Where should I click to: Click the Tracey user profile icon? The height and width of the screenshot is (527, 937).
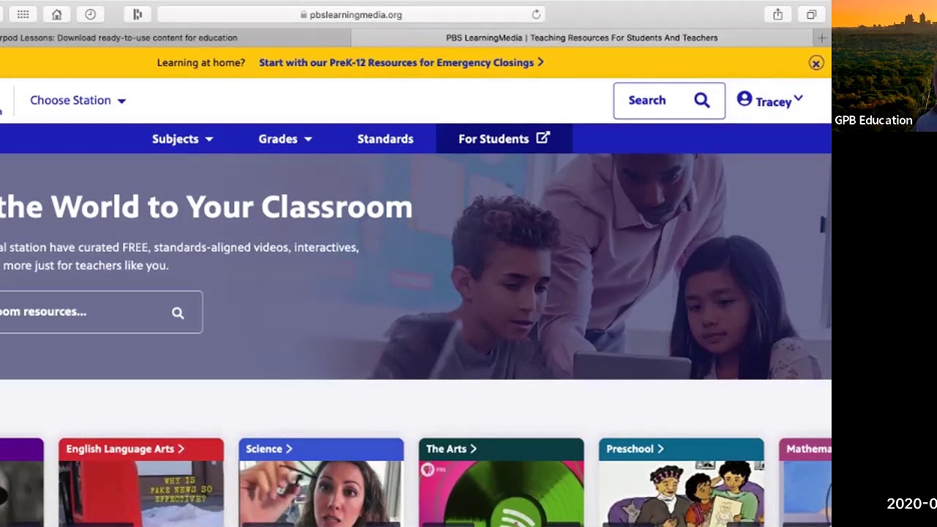(x=744, y=99)
